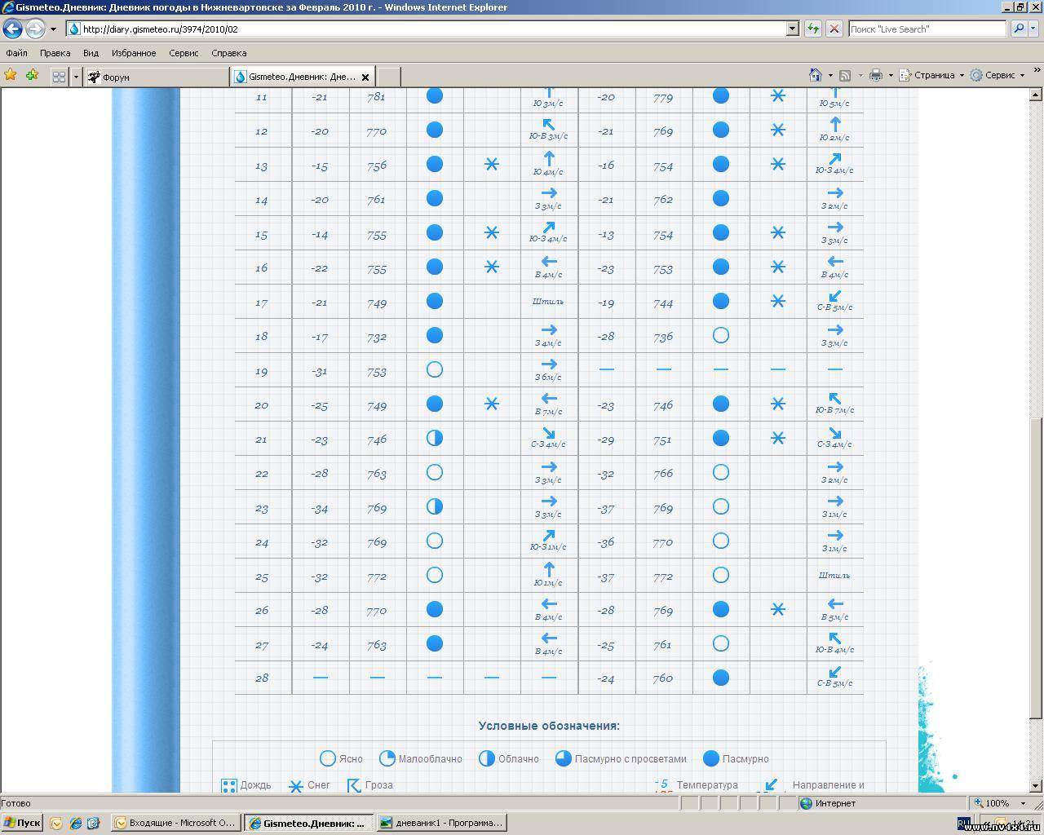1044x835 pixels.
Task: Click the Ю-З 1м/с wind arrow in row 24
Action: click(549, 535)
